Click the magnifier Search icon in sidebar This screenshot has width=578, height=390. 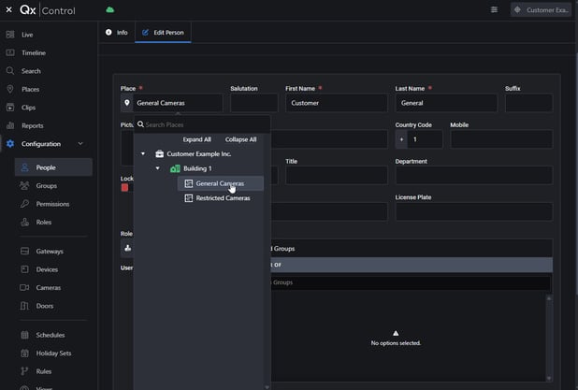10,71
